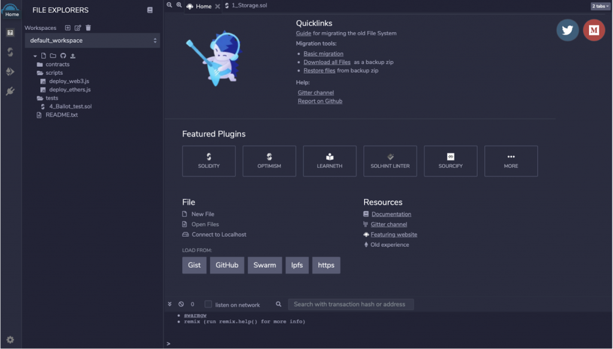Open the Settings gear icon
Image resolution: width=613 pixels, height=349 pixels.
click(10, 339)
